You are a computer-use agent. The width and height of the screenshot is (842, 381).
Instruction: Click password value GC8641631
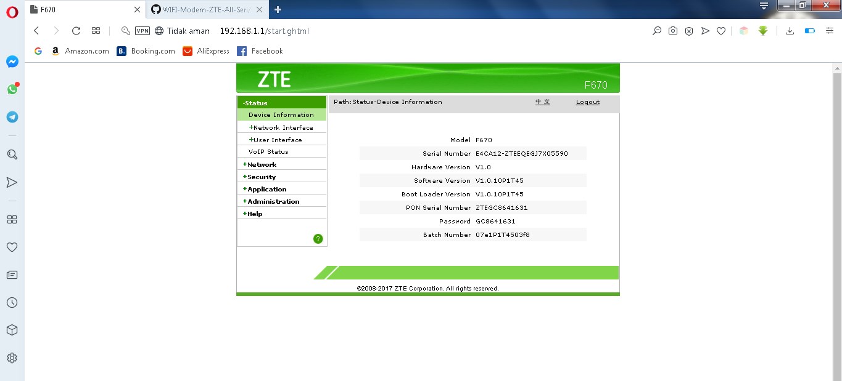point(495,222)
